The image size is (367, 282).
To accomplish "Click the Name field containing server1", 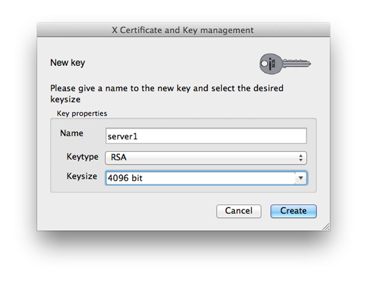I will (206, 136).
